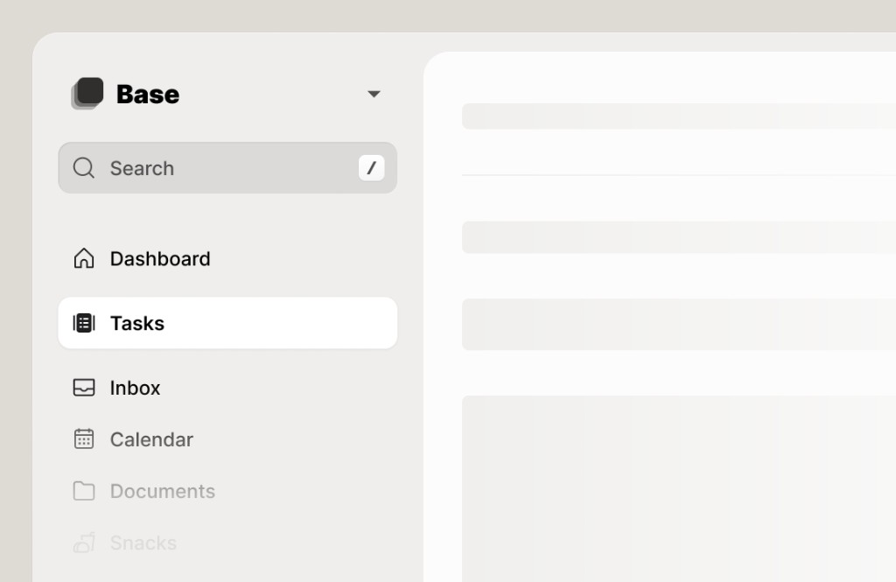Click the top loading placeholder bar
The width and height of the screenshot is (896, 582).
click(679, 116)
